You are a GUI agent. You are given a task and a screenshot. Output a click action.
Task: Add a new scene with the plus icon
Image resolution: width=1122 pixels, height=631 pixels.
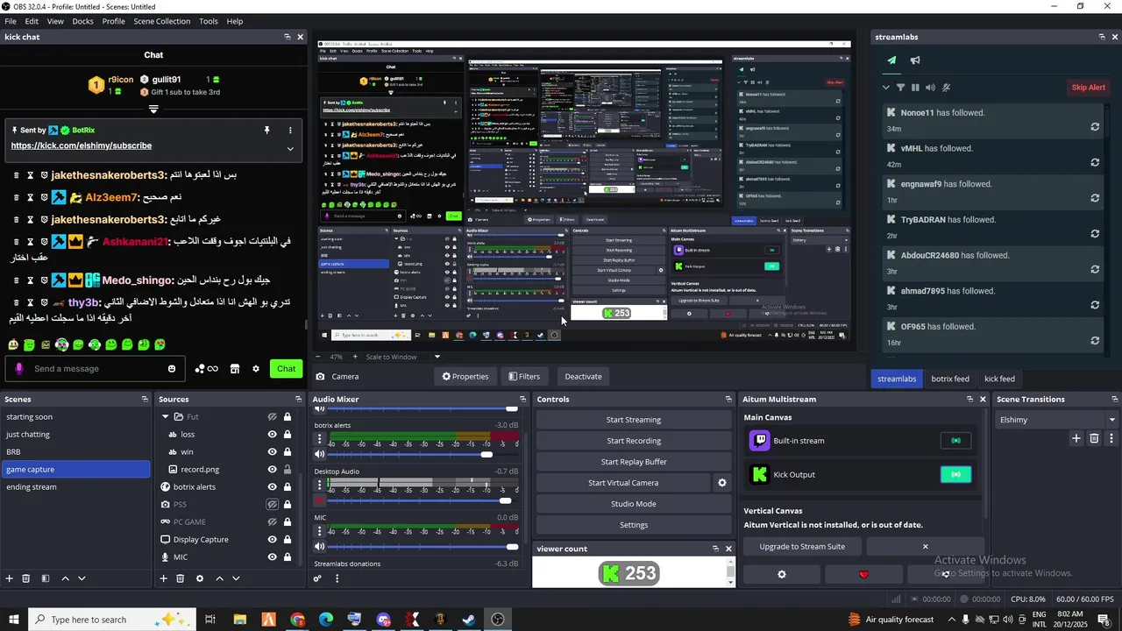[x=10, y=578]
